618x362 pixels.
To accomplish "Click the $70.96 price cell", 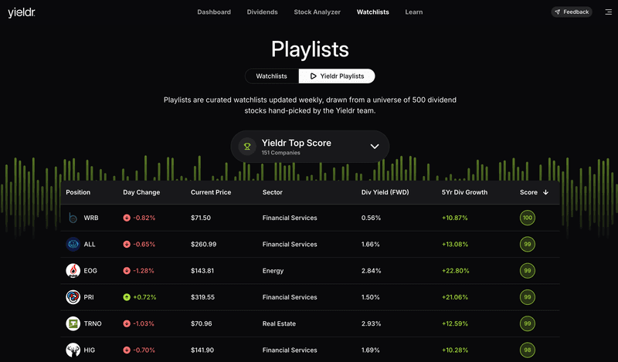I will [x=202, y=323].
